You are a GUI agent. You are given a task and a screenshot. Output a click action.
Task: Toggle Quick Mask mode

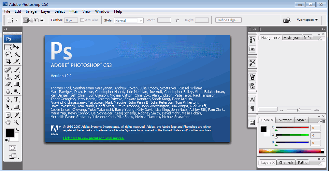[x=13, y=148]
